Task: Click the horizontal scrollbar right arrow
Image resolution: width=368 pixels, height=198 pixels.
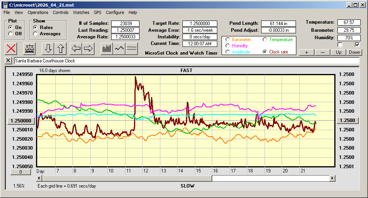Action: [332, 178]
